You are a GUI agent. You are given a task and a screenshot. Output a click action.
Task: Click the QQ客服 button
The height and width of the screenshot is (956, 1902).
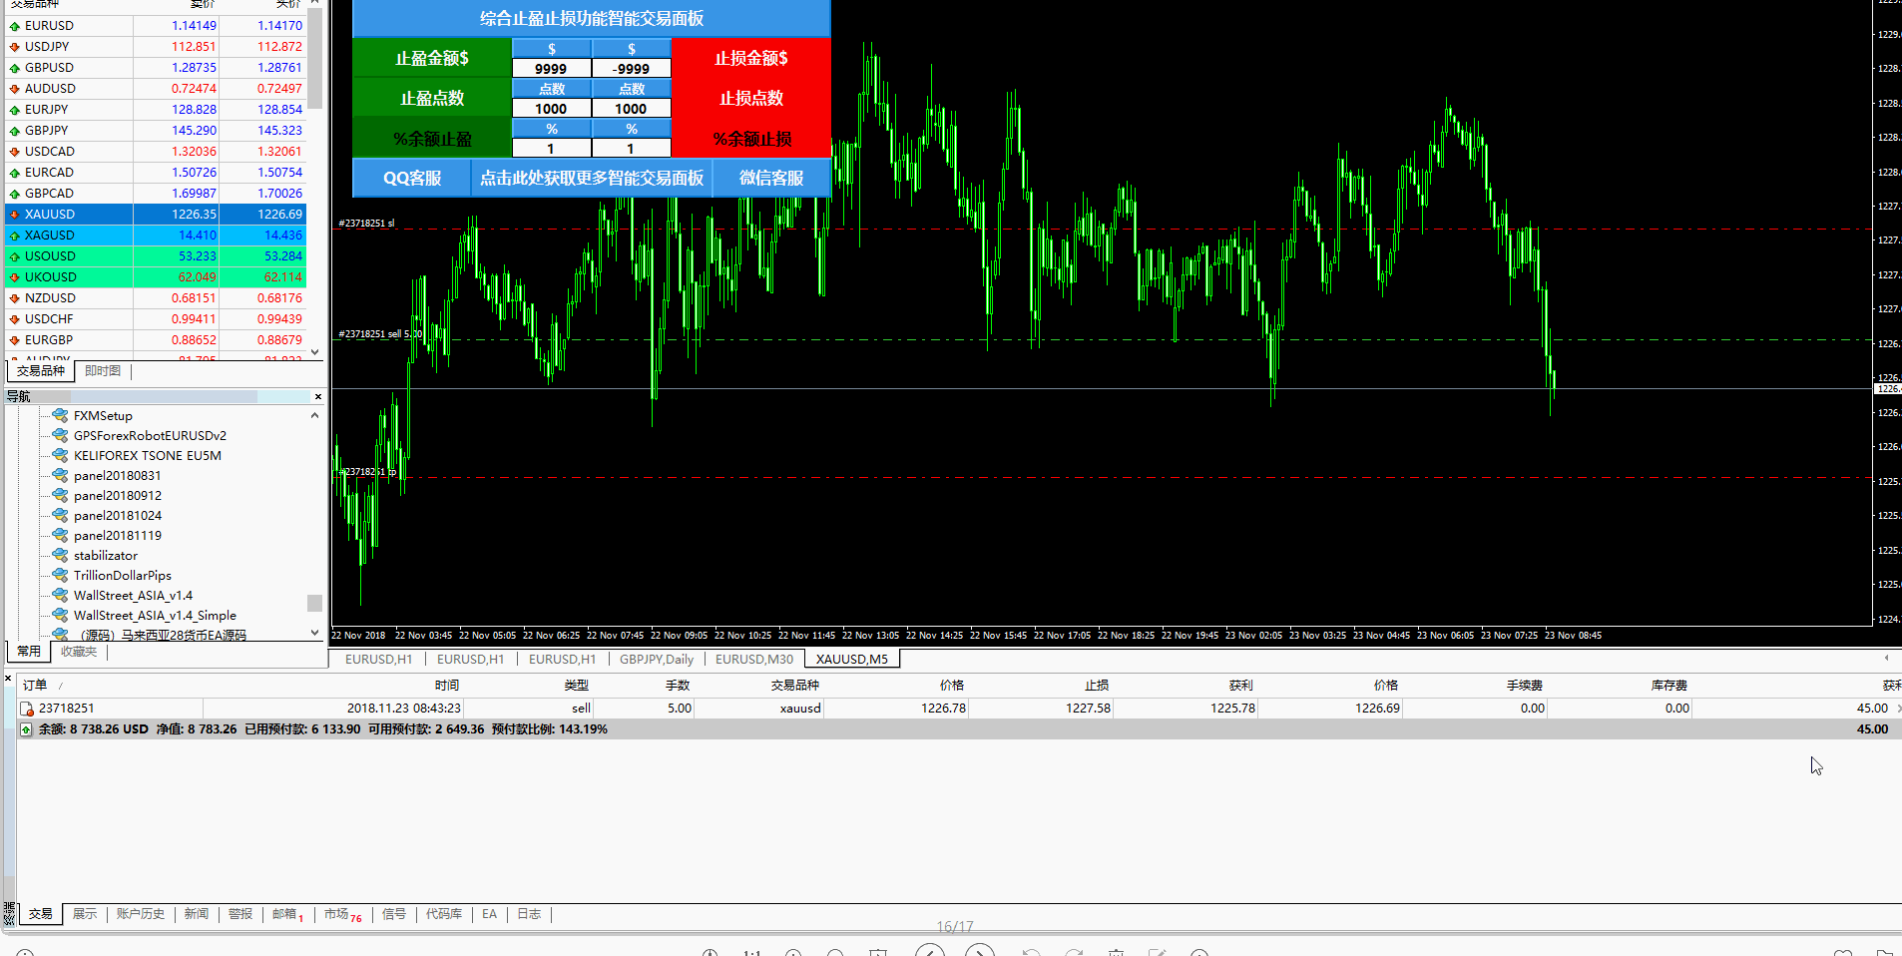412,178
